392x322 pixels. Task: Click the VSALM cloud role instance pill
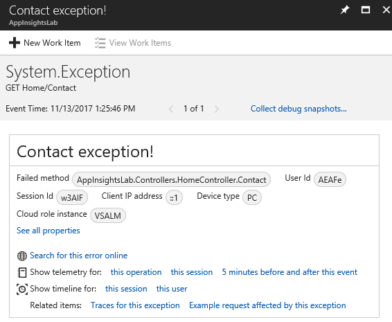[x=108, y=215]
